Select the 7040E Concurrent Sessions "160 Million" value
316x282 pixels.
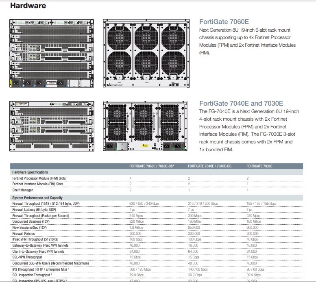click(195, 221)
